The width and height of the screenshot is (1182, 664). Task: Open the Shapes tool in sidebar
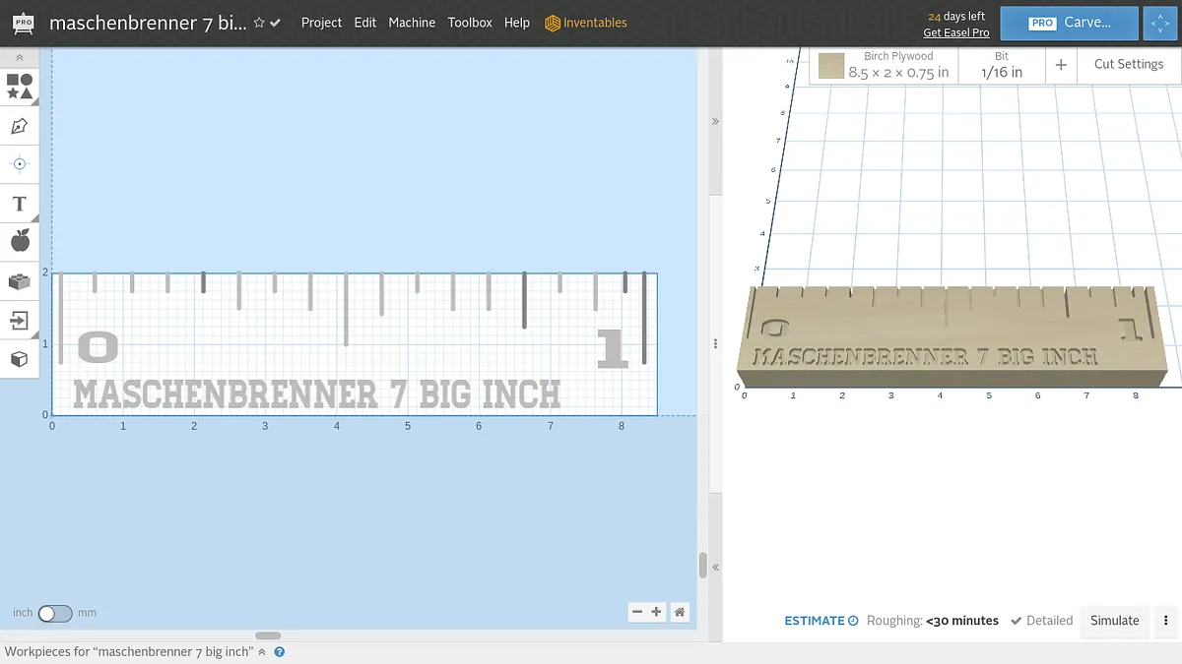pyautogui.click(x=19, y=87)
